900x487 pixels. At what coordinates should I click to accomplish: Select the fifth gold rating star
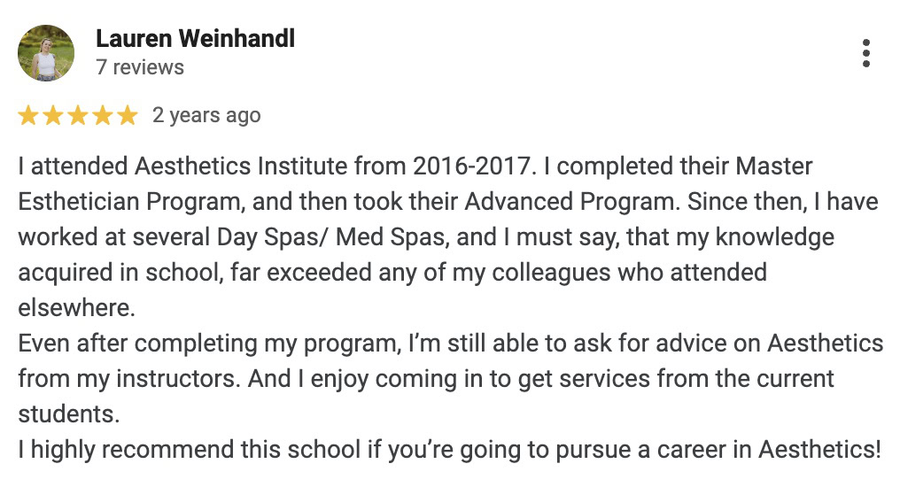coord(128,116)
